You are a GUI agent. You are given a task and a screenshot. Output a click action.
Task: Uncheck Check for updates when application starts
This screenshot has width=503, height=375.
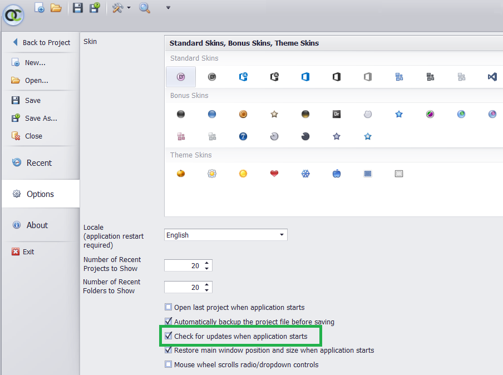pyautogui.click(x=169, y=336)
